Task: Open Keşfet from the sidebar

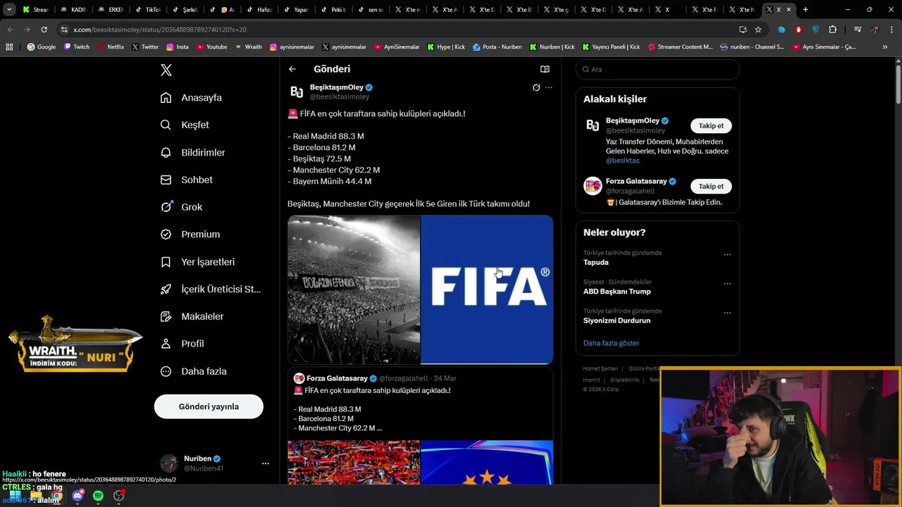Action: [x=185, y=125]
